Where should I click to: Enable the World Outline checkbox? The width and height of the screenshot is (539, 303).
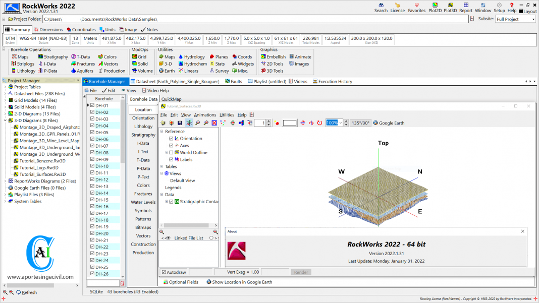coord(171,152)
